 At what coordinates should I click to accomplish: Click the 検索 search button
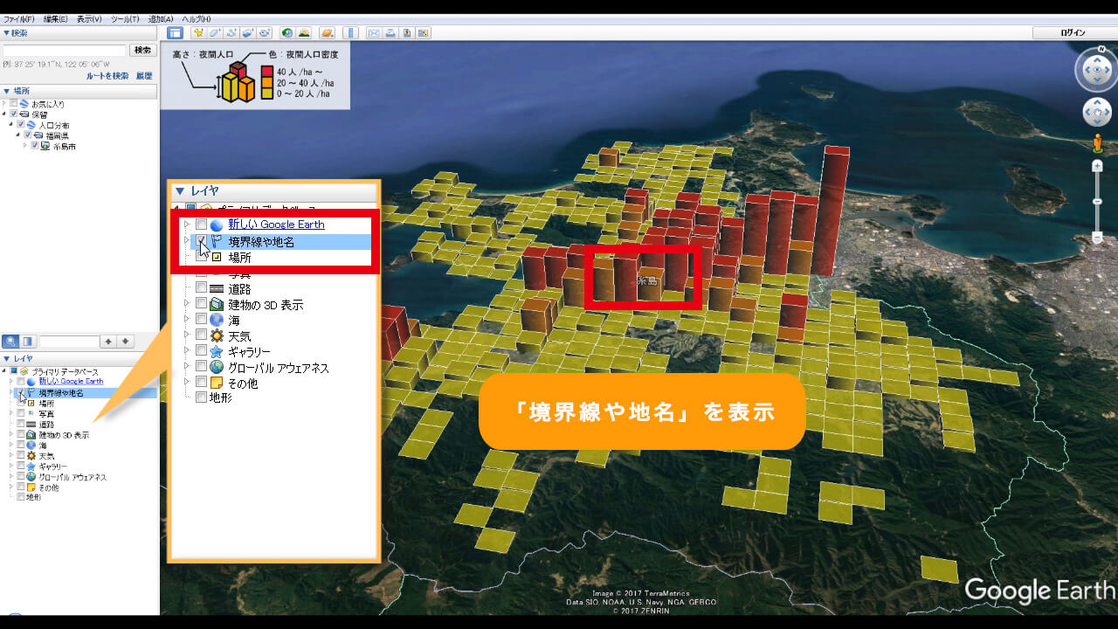[x=143, y=51]
